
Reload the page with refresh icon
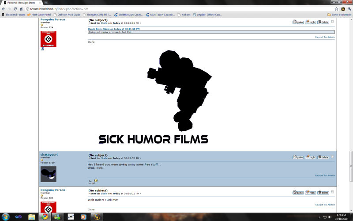15,9
